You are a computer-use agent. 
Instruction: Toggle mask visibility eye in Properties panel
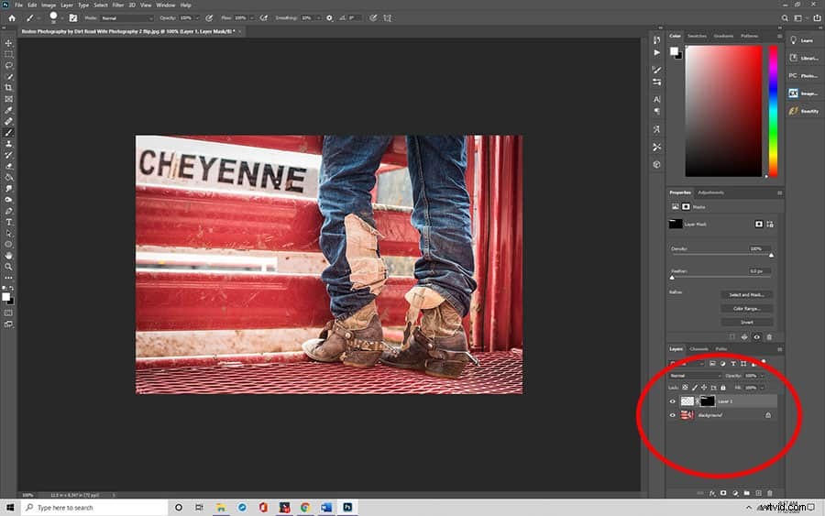click(756, 337)
